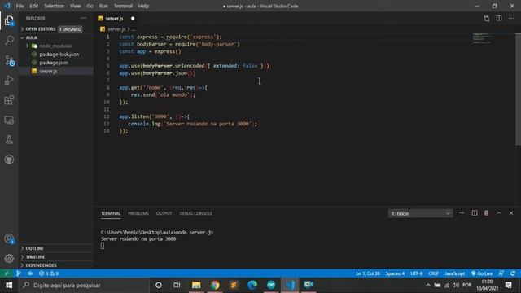This screenshot has width=521, height=293.
Task: Expand the Outline section
Action: (x=56, y=248)
